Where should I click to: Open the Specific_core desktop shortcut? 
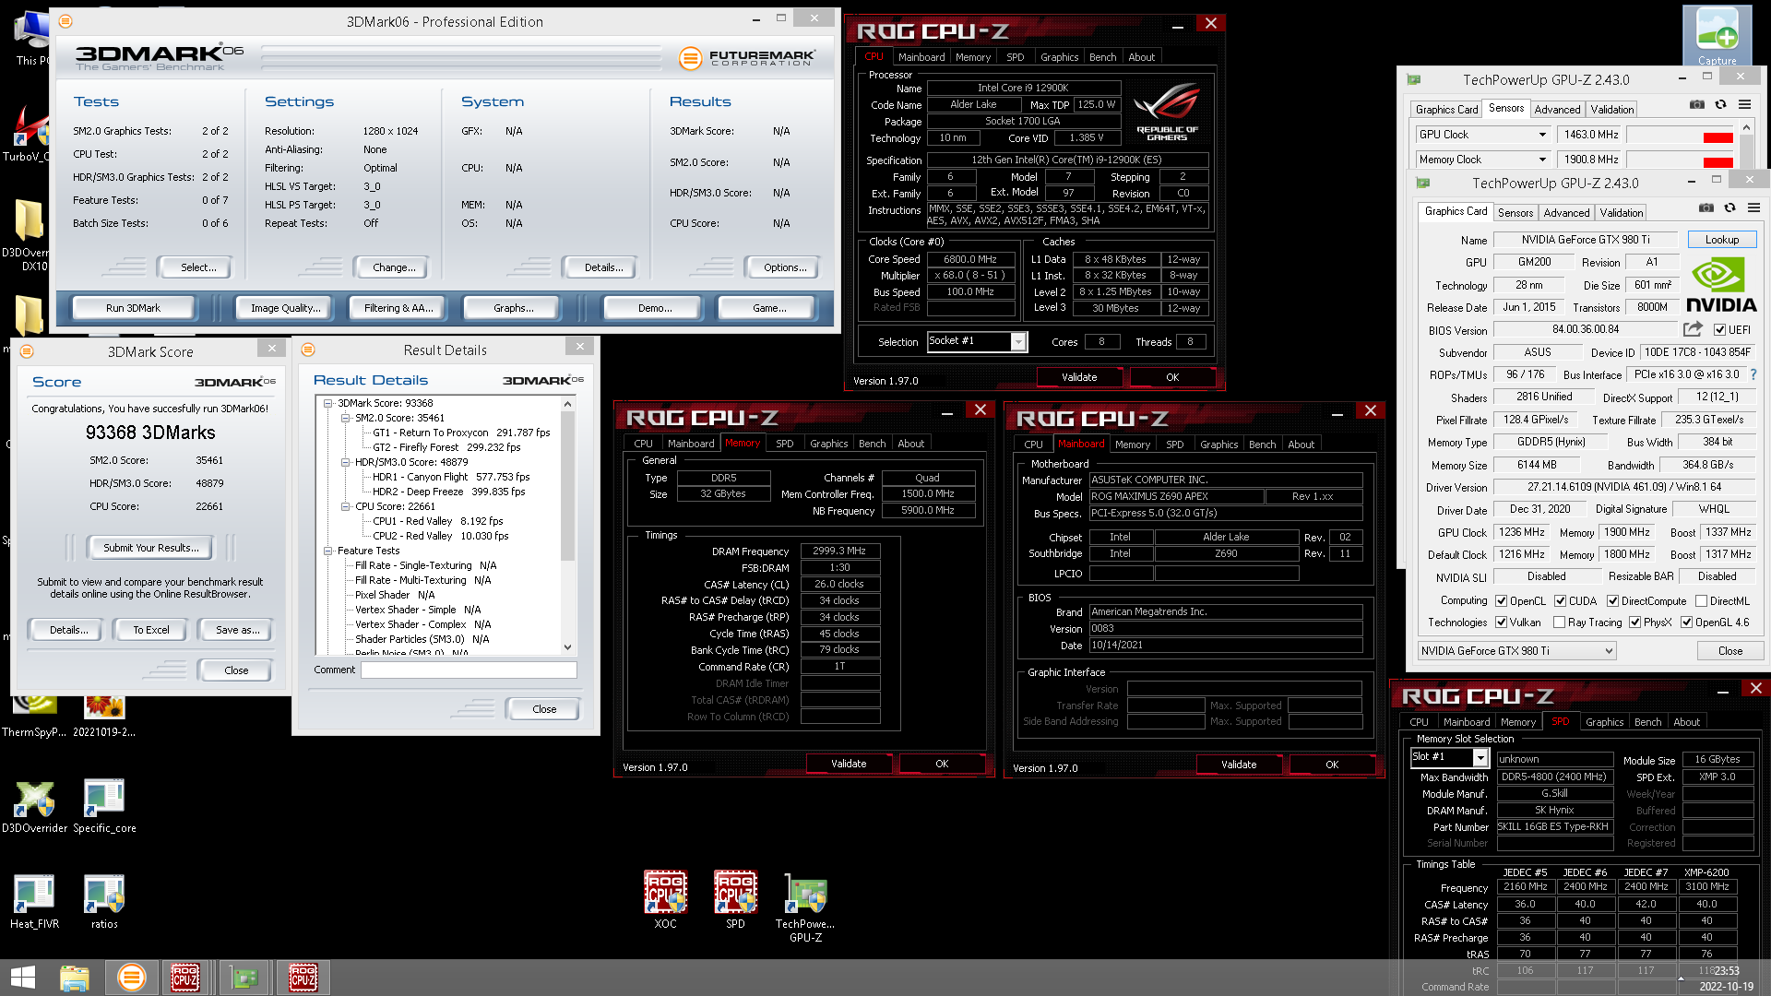(104, 806)
